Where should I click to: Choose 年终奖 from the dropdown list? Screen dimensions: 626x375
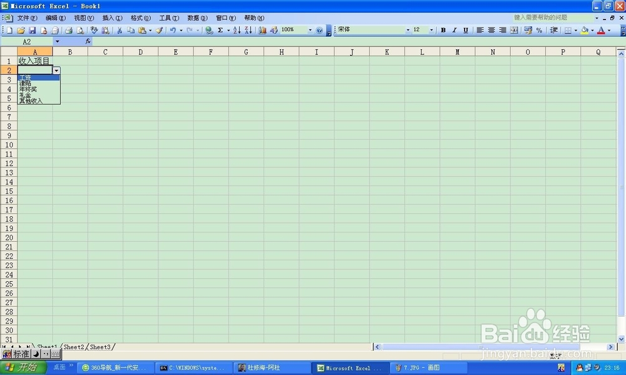pyautogui.click(x=39, y=89)
